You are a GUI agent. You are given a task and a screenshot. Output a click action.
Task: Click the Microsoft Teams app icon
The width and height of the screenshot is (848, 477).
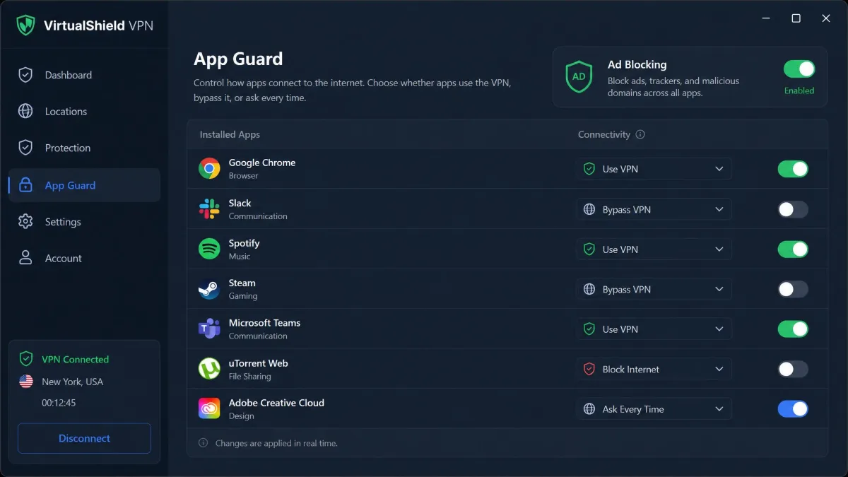coord(209,329)
